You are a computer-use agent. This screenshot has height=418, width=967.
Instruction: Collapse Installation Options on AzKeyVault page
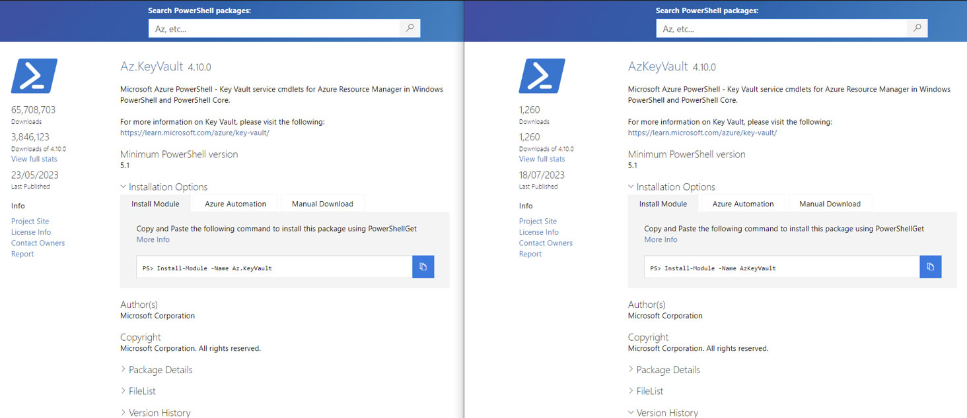pyautogui.click(x=672, y=187)
